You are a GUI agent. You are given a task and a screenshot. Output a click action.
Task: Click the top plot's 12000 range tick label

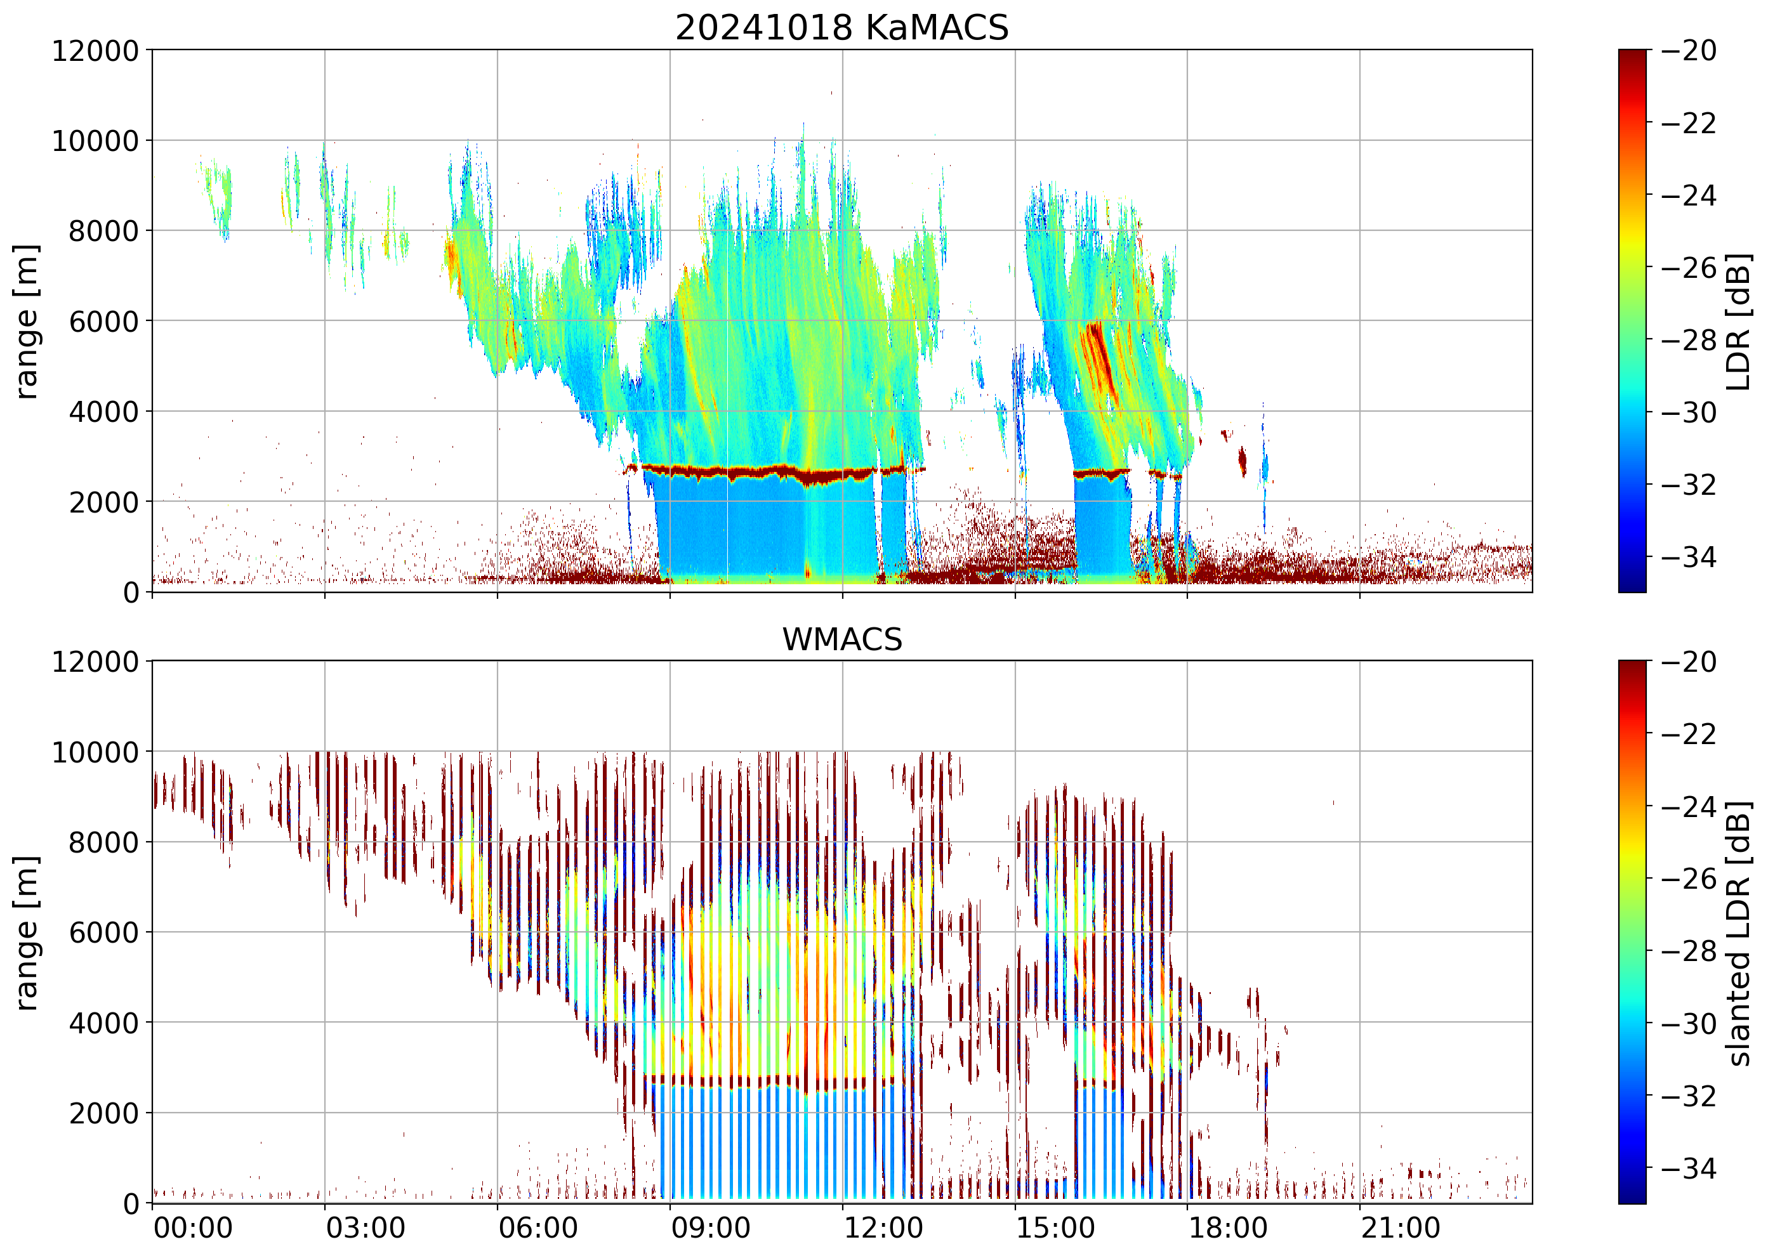pyautogui.click(x=95, y=51)
